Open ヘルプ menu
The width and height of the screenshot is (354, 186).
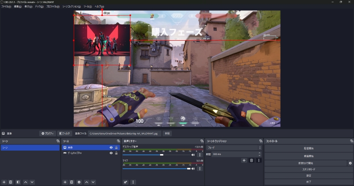click(x=99, y=7)
